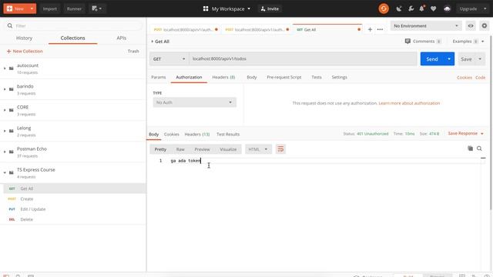
Task: Click the search icon in filter box
Action: coord(10,25)
